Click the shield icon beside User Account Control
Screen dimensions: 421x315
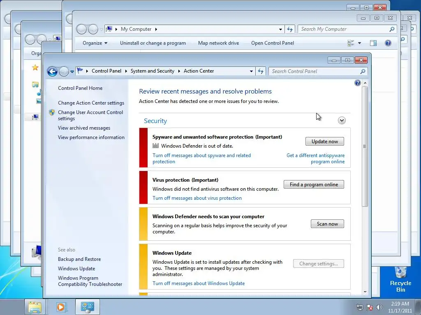pyautogui.click(x=52, y=112)
